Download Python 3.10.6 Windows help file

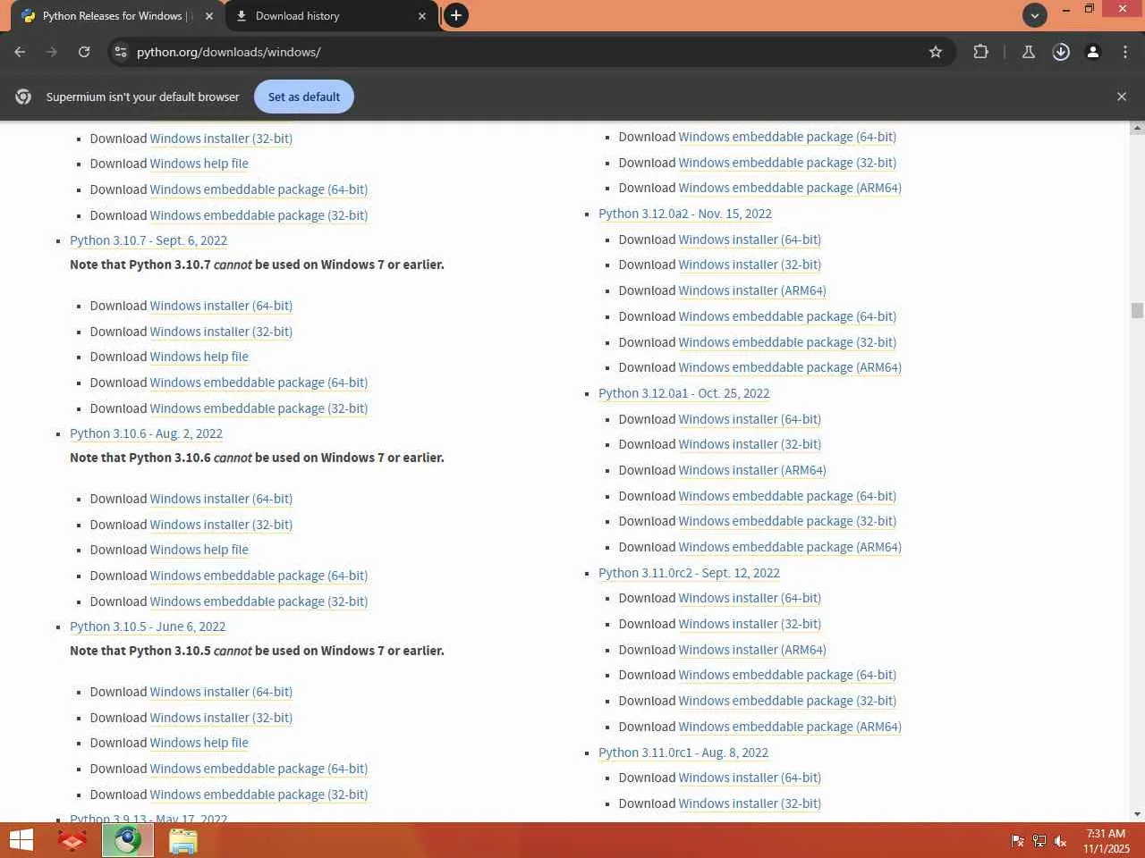click(199, 550)
